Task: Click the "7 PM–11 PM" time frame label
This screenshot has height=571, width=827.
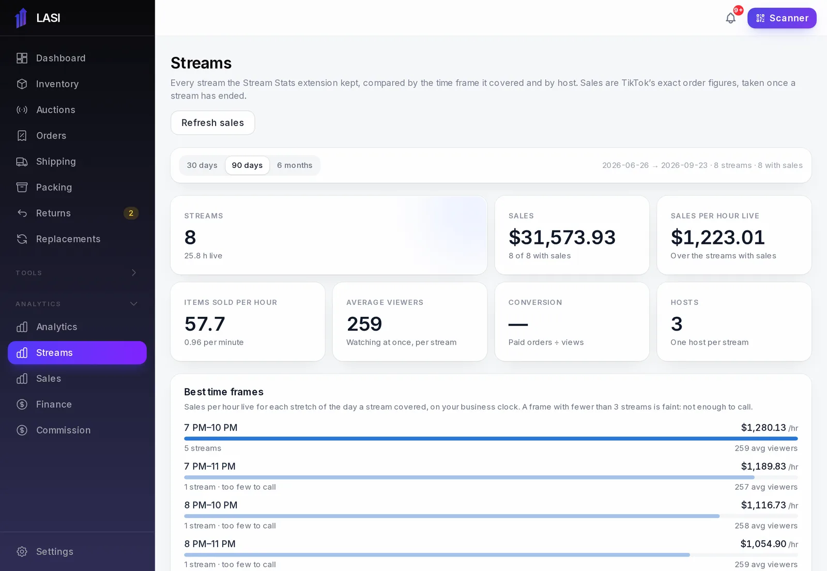Action: (x=210, y=467)
